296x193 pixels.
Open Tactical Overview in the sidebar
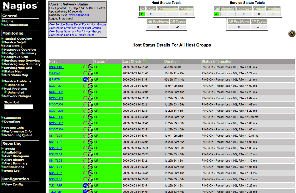tap(18, 39)
